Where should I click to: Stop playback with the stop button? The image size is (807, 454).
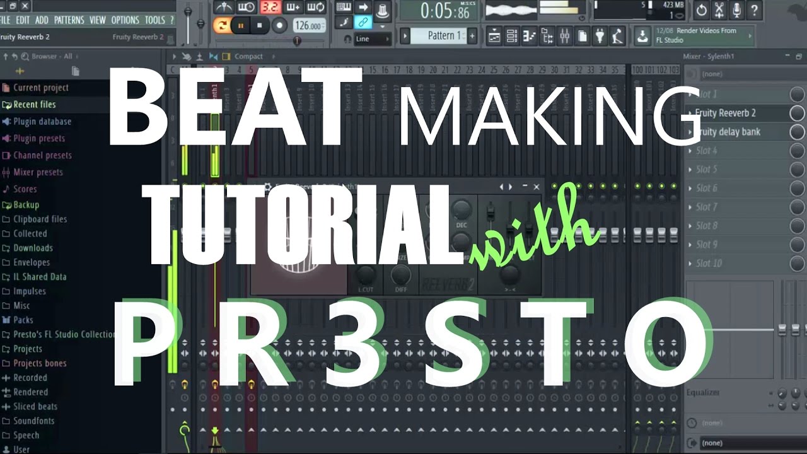259,25
